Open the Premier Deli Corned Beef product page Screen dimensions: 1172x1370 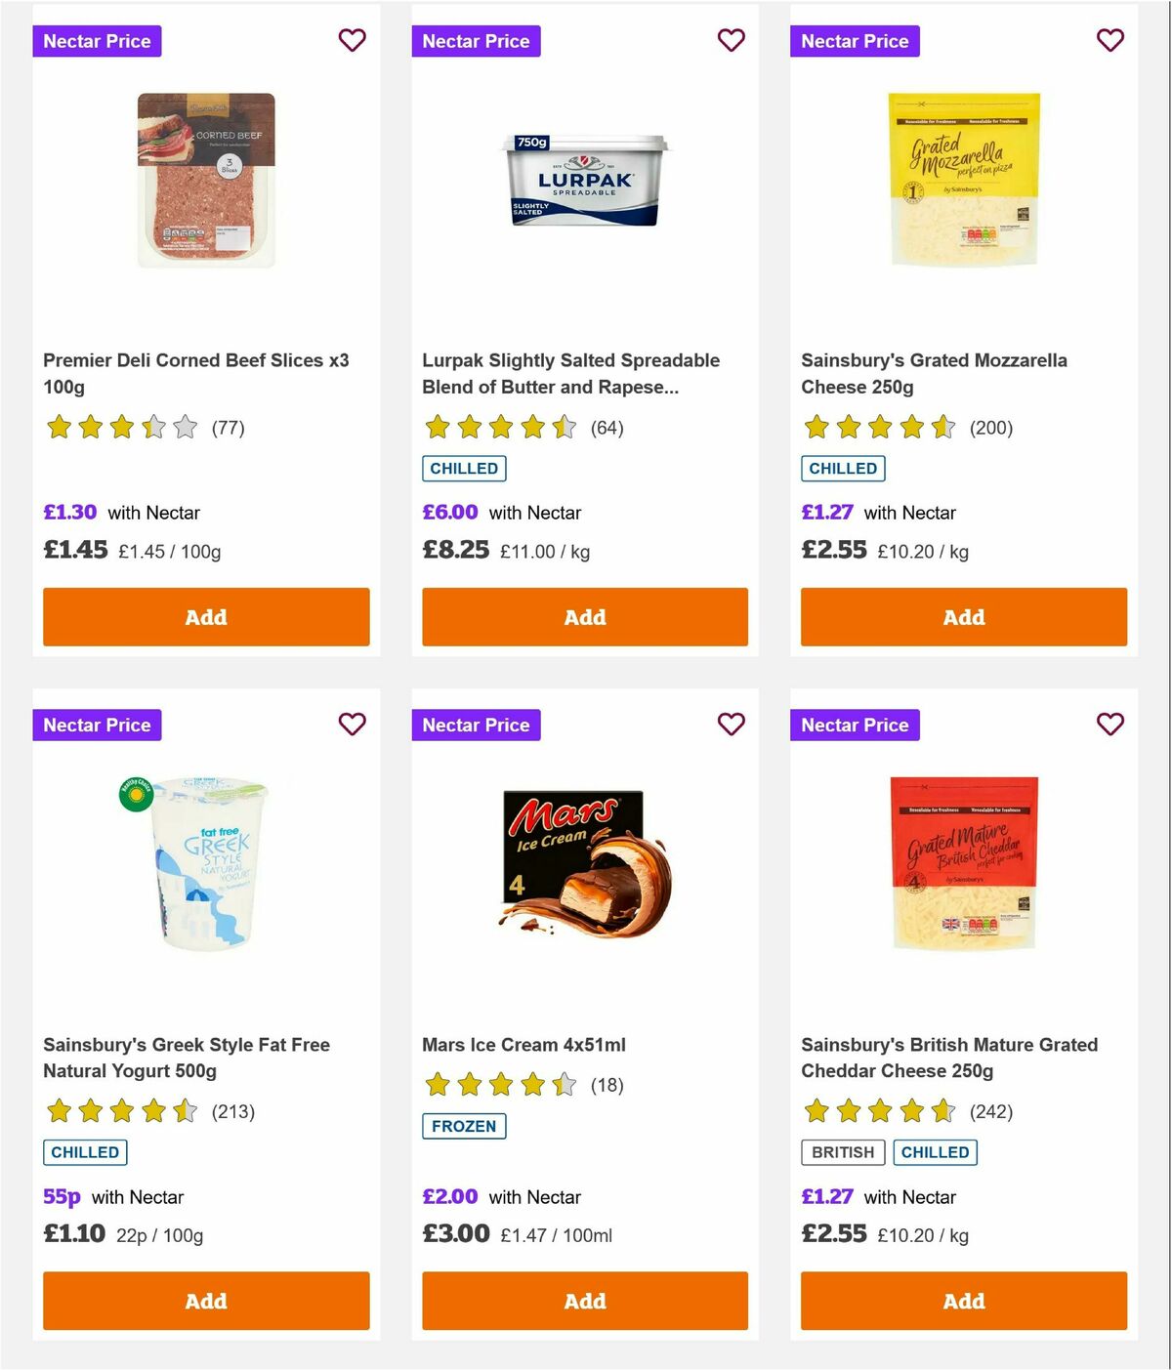click(194, 373)
